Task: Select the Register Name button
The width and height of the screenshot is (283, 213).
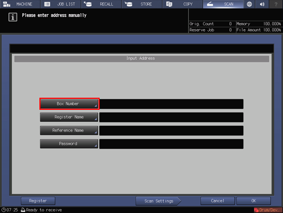Action: click(x=69, y=117)
